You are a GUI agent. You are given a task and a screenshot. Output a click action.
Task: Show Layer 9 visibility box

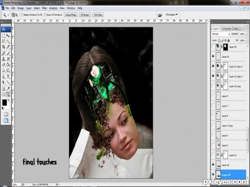tap(213, 96)
